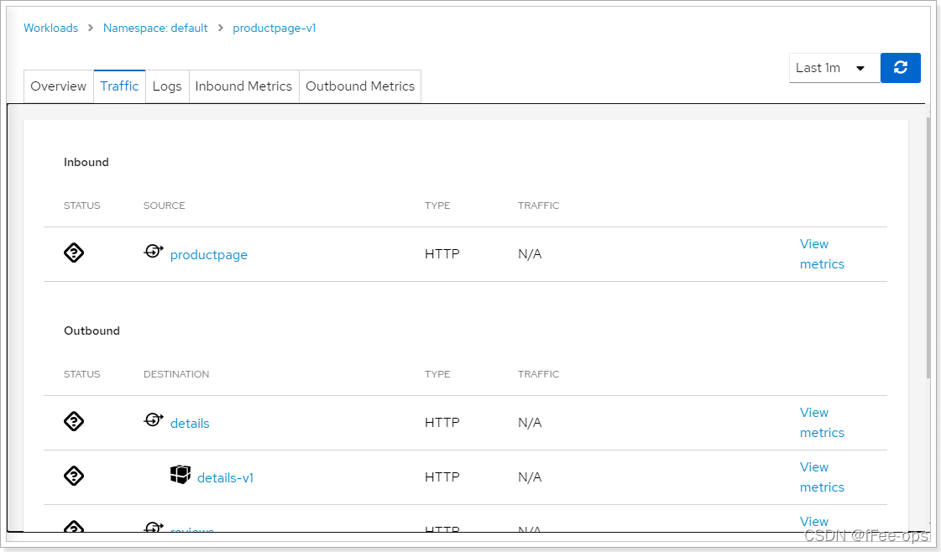941x552 pixels.
Task: Click the details-v1 row status icon
Action: coord(74,476)
